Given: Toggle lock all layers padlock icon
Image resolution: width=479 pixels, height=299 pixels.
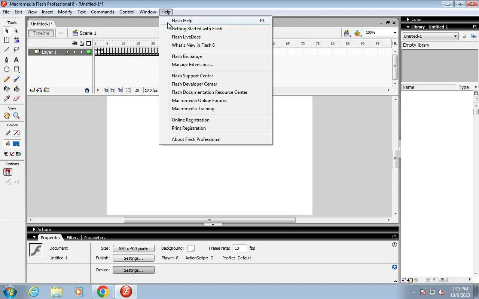Looking at the screenshot, I should point(82,43).
